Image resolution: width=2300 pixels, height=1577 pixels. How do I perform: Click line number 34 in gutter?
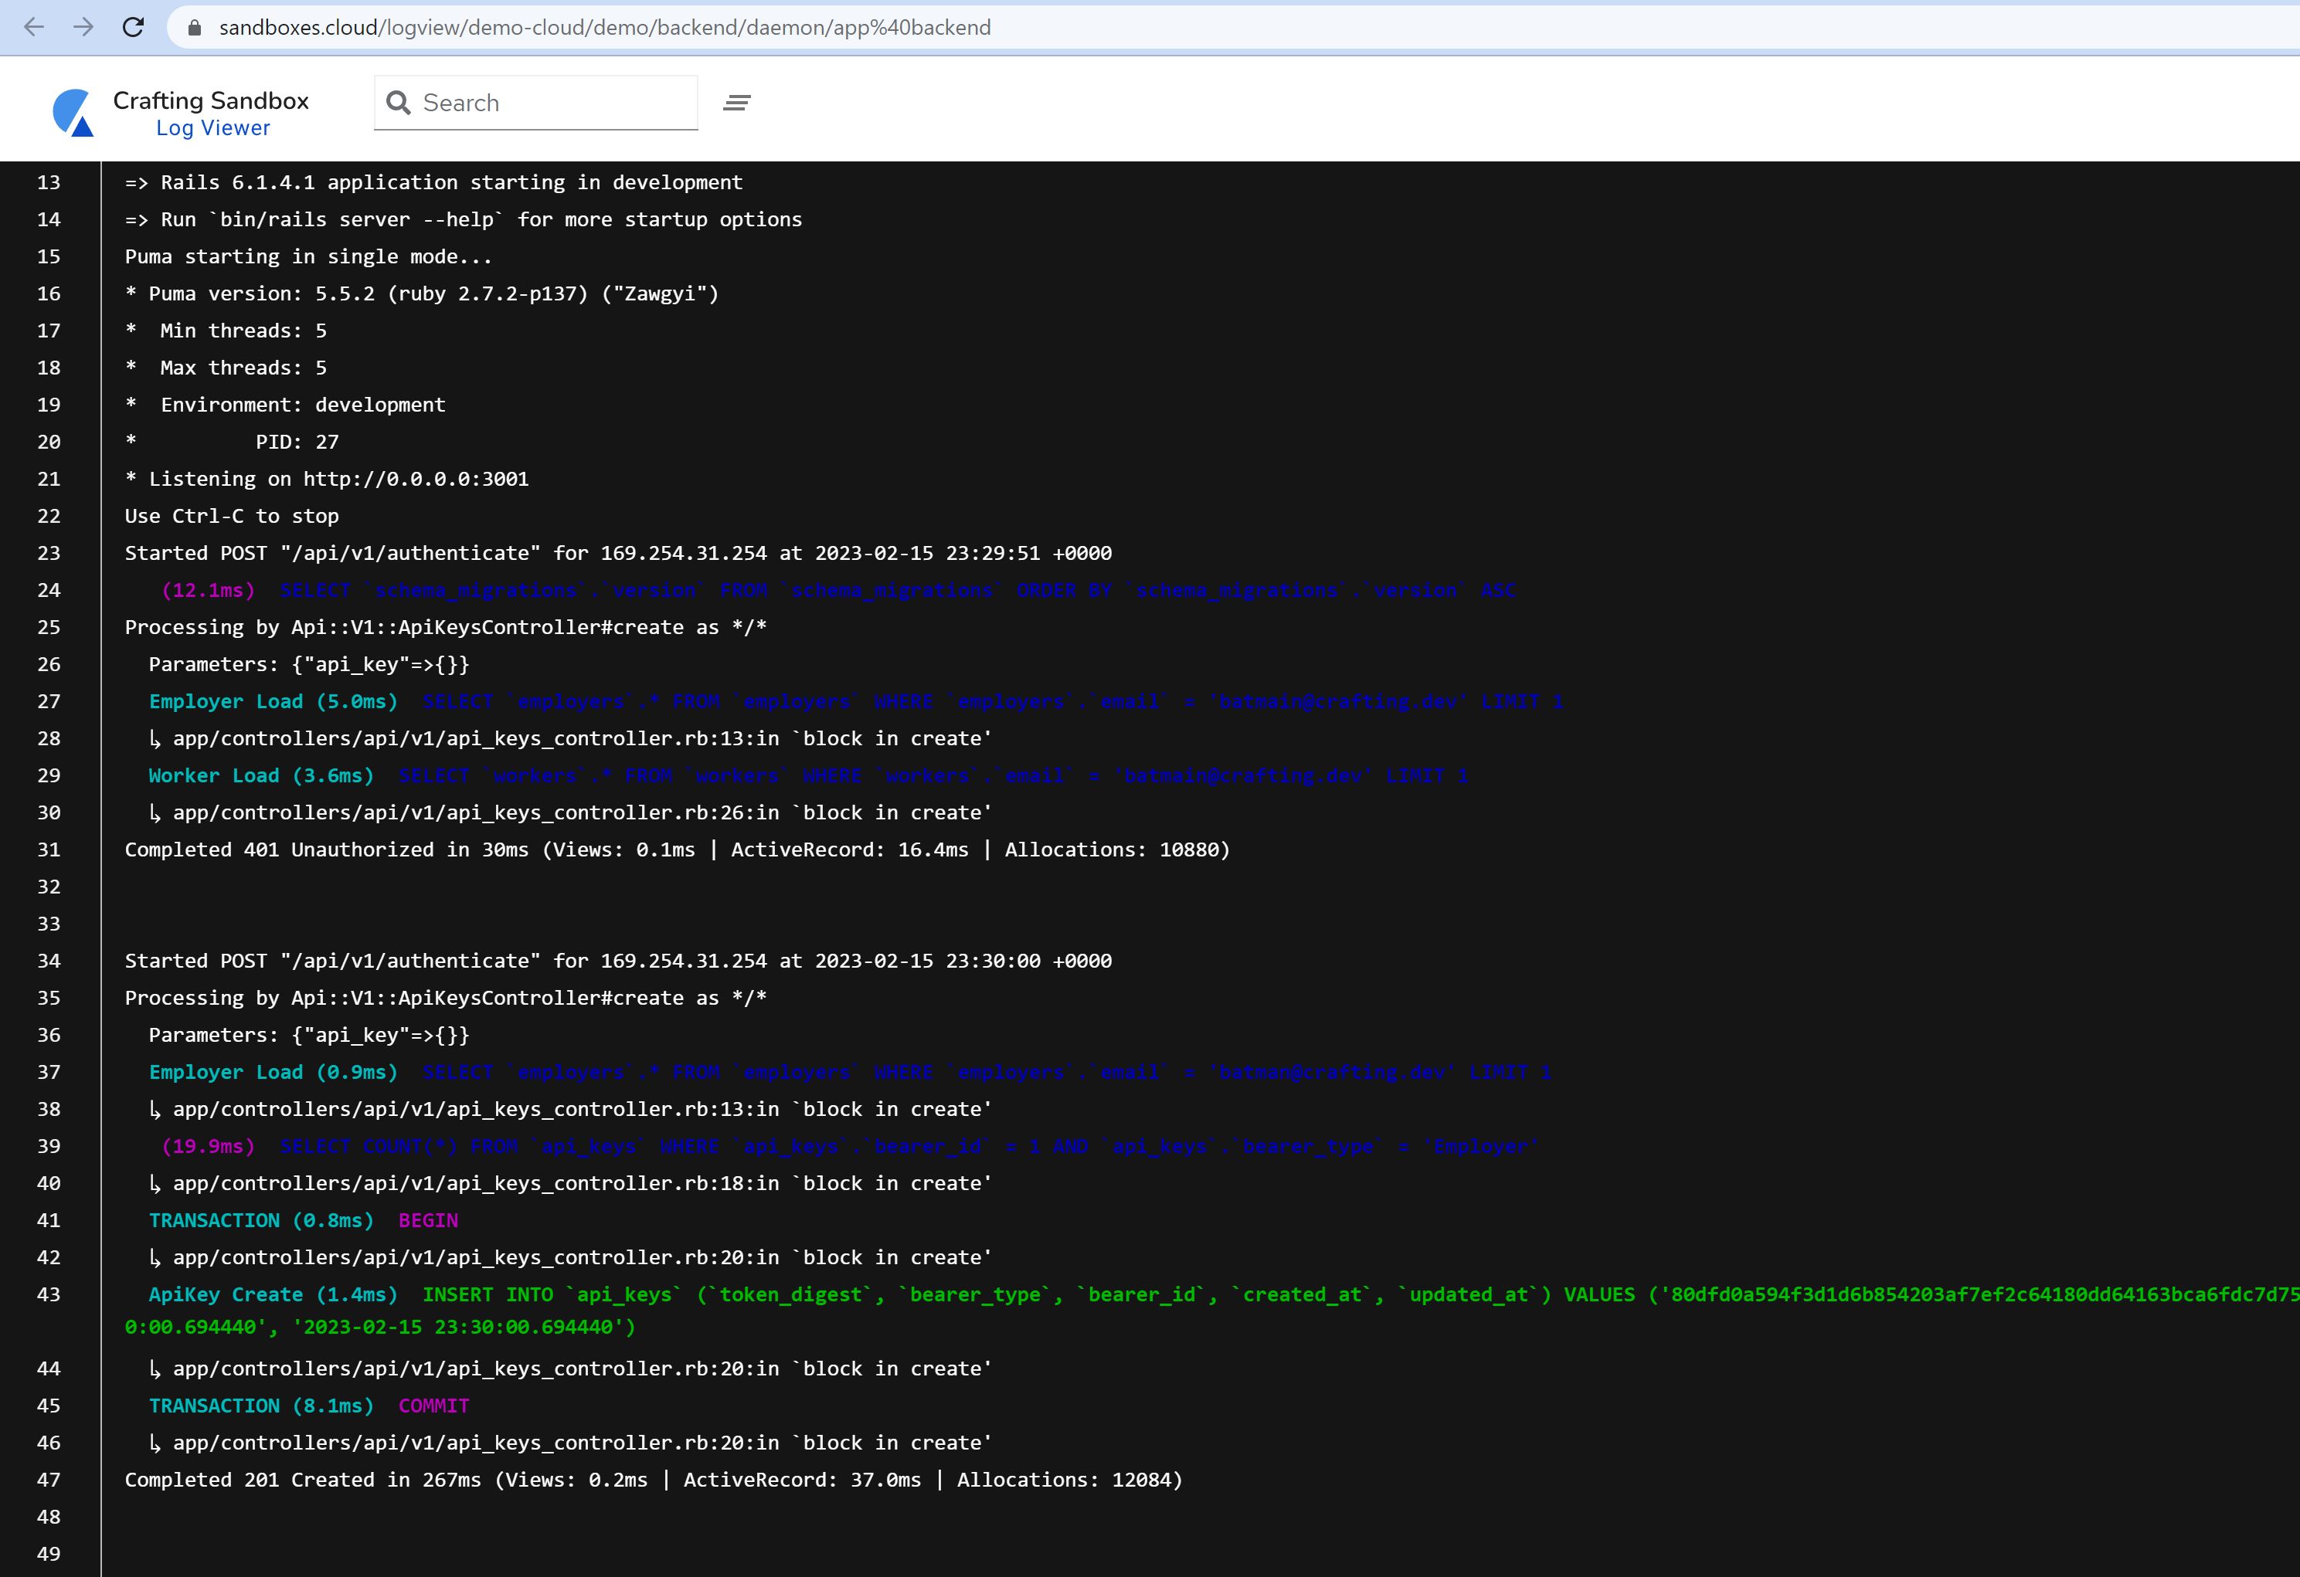[x=49, y=961]
